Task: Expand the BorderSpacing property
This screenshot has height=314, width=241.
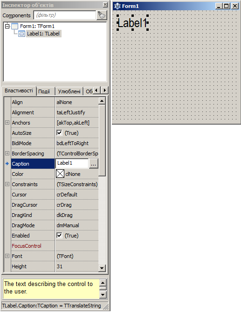Action: pyautogui.click(x=7, y=153)
